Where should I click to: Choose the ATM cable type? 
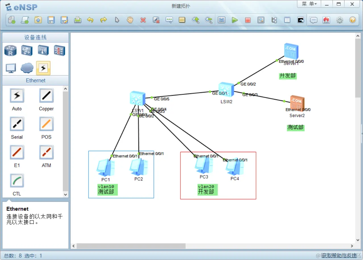[46, 152]
